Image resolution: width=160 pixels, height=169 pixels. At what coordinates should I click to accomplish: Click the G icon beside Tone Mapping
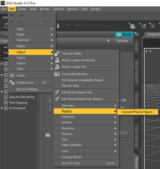click(6, 103)
